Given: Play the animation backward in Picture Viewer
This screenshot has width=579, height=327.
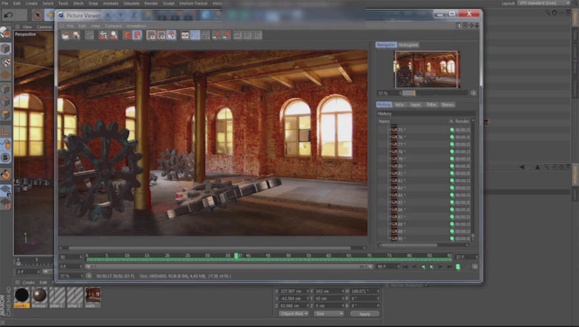Looking at the screenshot, I should point(423,266).
